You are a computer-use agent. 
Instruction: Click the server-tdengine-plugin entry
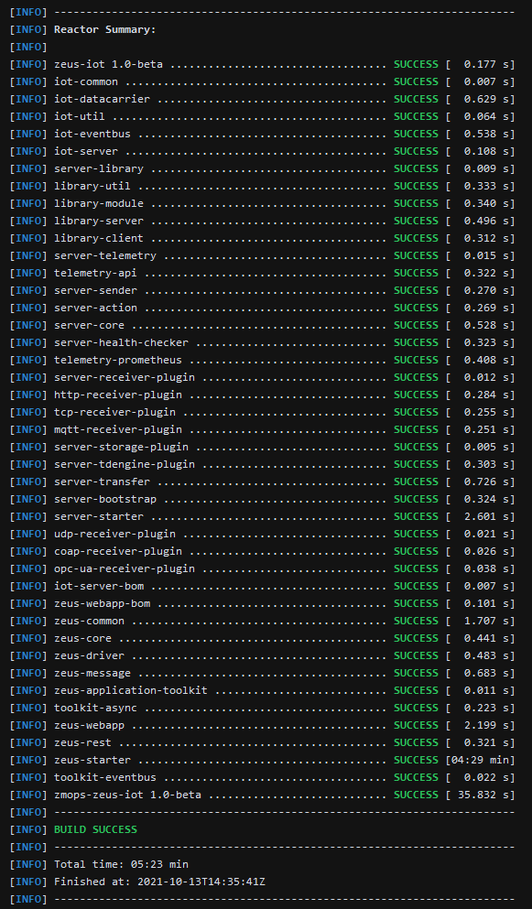click(x=125, y=464)
